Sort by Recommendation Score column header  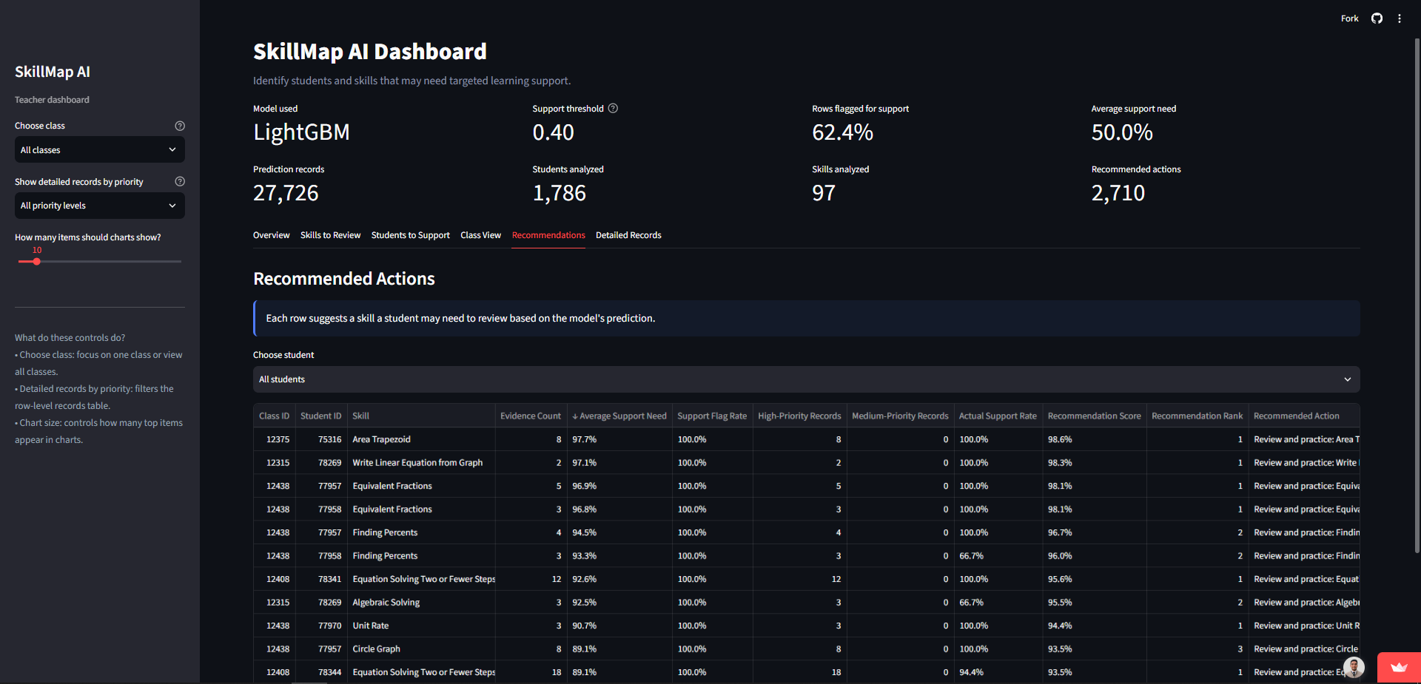1094,416
